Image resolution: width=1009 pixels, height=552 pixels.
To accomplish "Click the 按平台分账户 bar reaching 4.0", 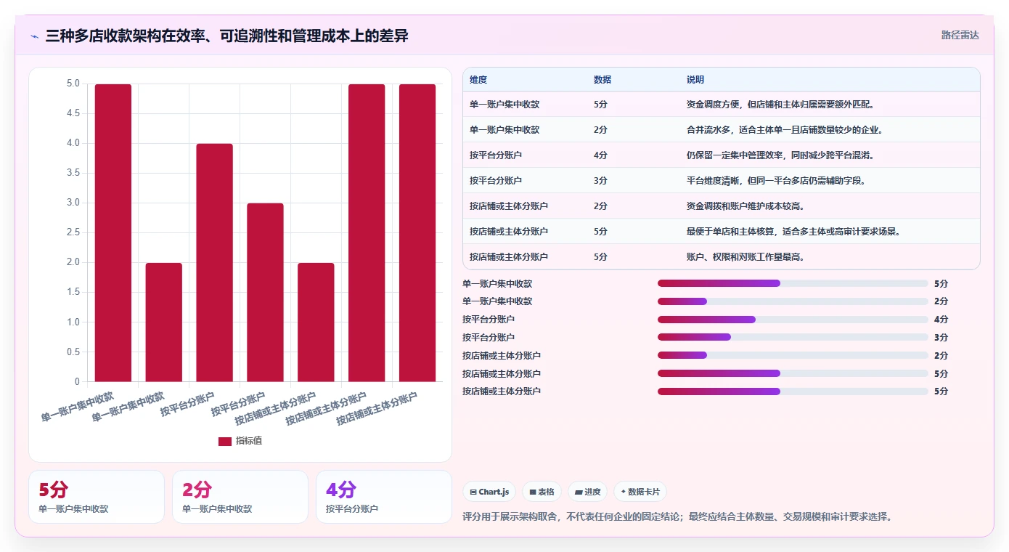I will pos(215,263).
